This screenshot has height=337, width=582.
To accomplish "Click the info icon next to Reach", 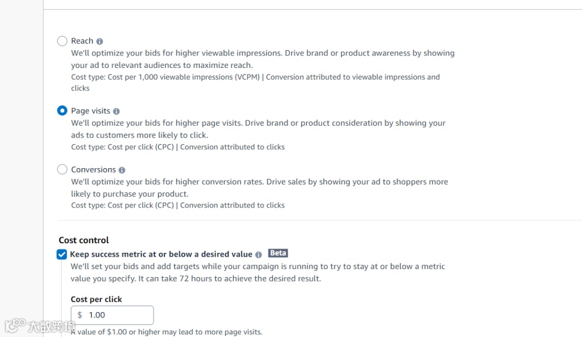I will 100,41.
